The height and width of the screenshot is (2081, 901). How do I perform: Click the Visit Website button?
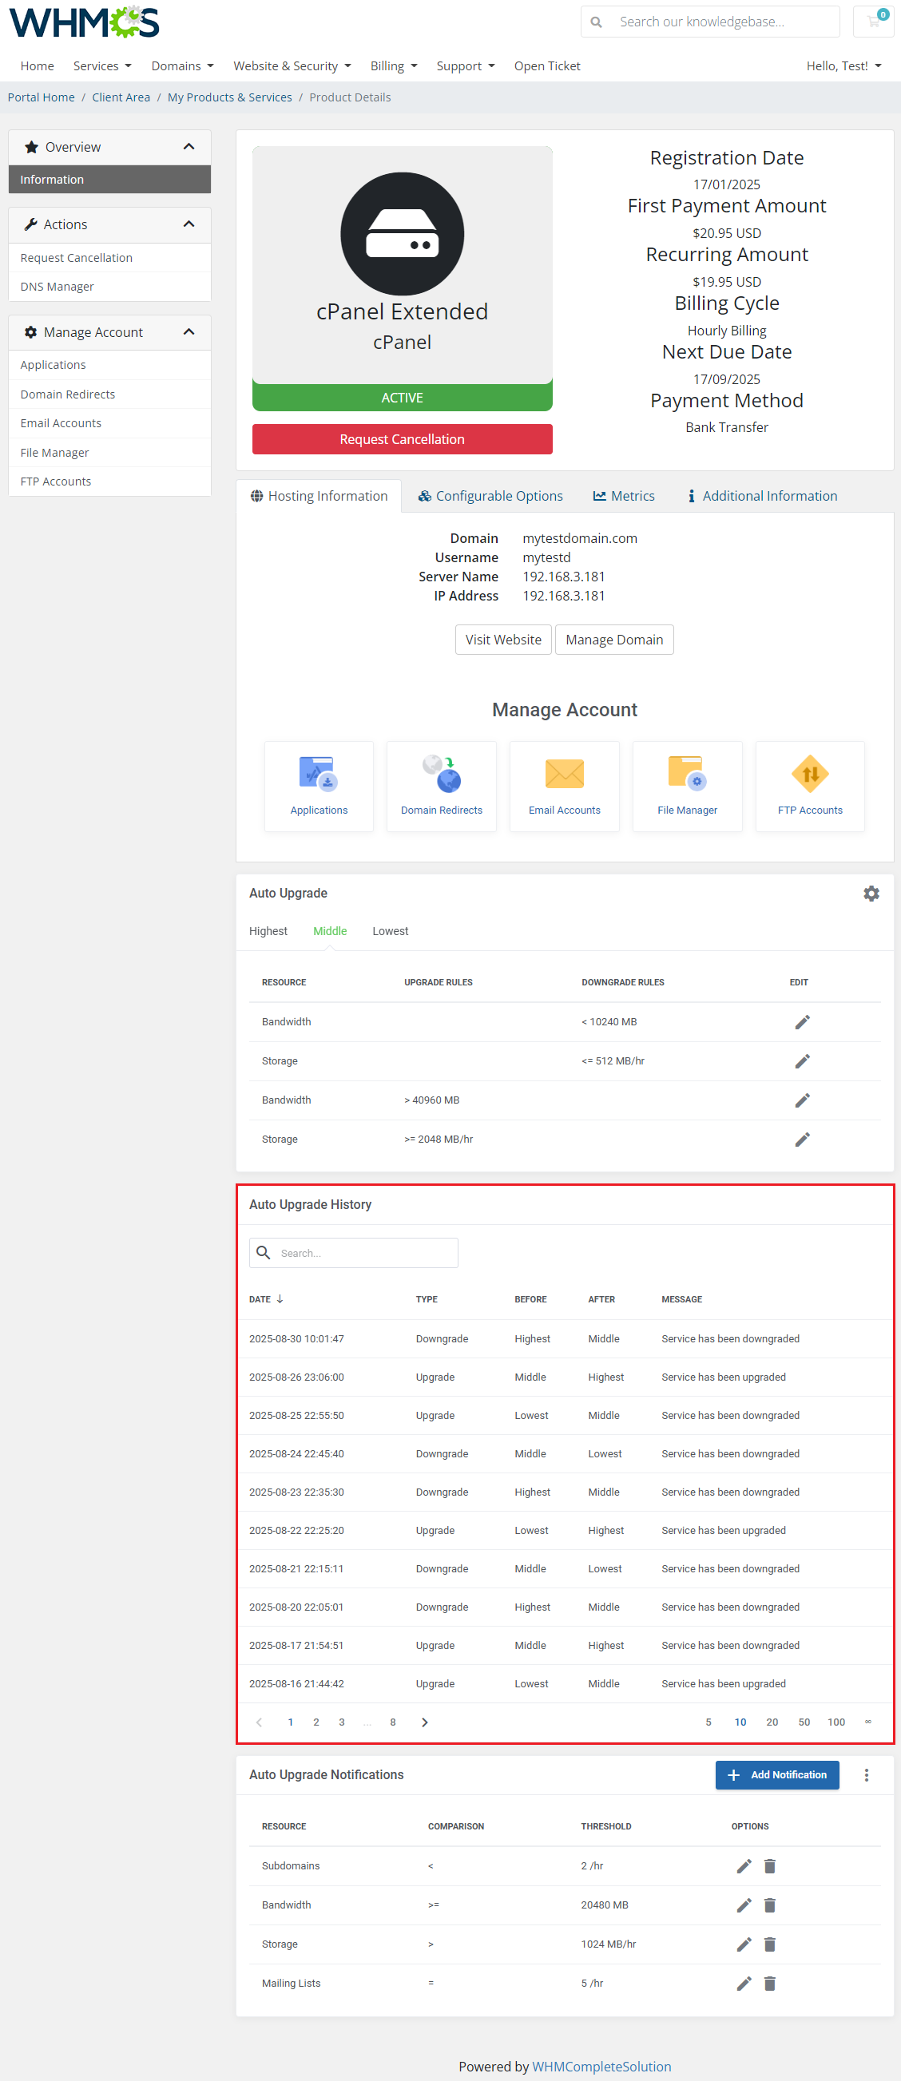coord(503,640)
